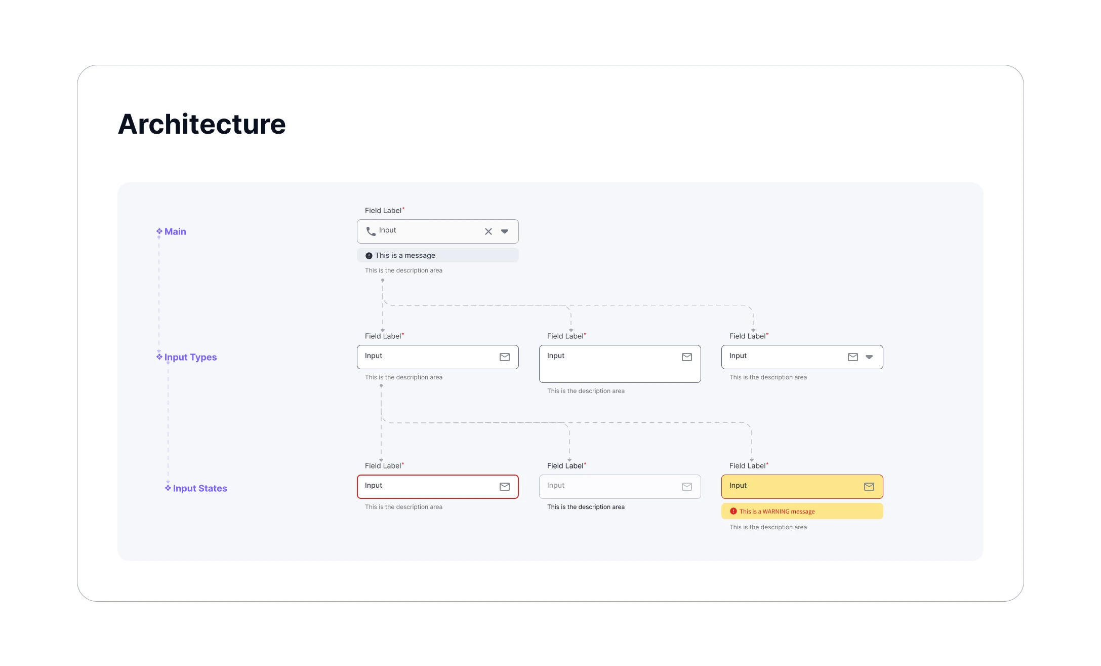Click inside the tall multiline input field

coord(613,367)
